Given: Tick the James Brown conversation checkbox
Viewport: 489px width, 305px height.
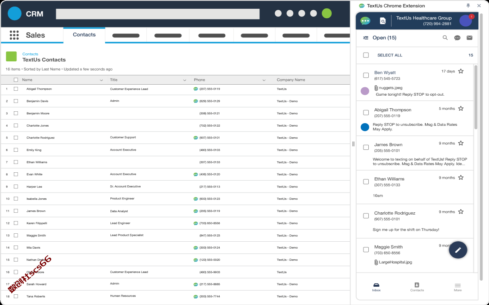Looking at the screenshot, I should pyautogui.click(x=366, y=147).
